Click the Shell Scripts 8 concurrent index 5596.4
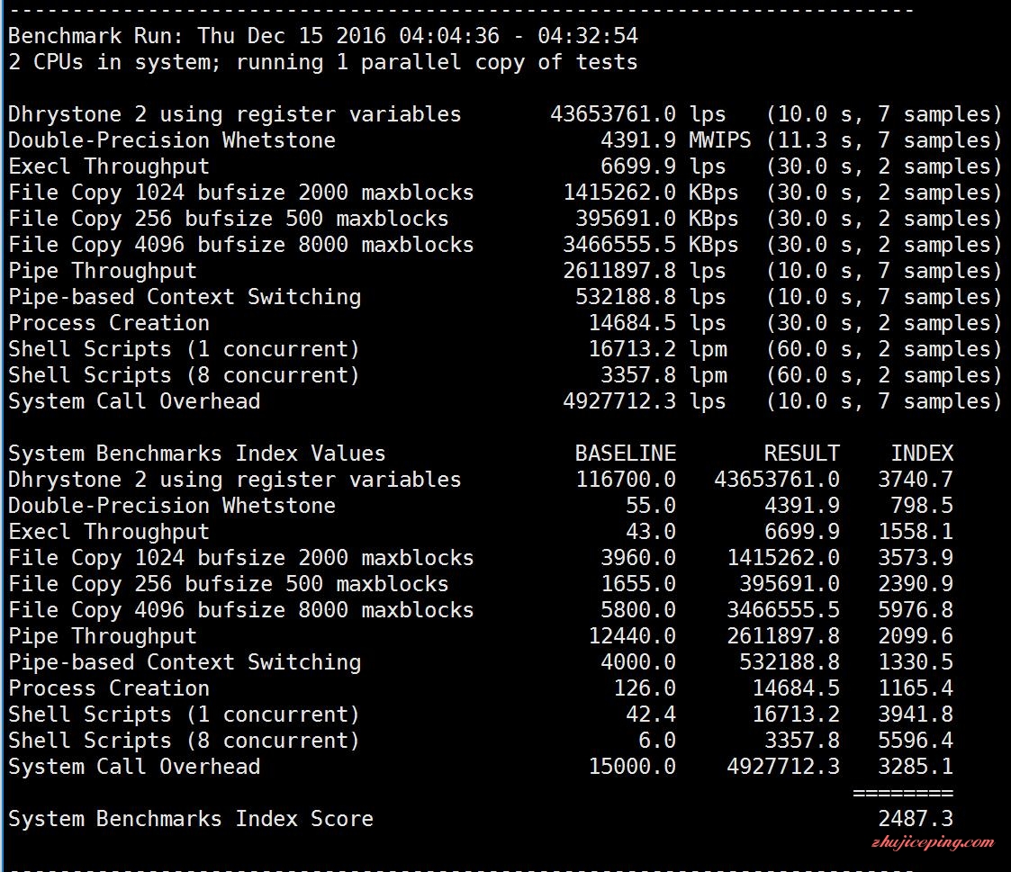 click(x=915, y=741)
